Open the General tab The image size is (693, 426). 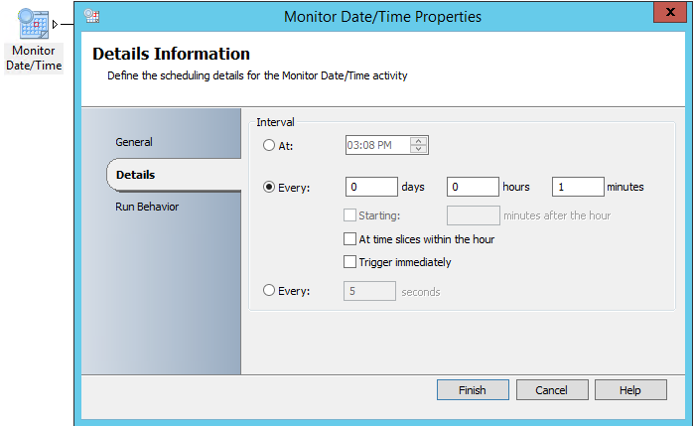click(x=134, y=142)
